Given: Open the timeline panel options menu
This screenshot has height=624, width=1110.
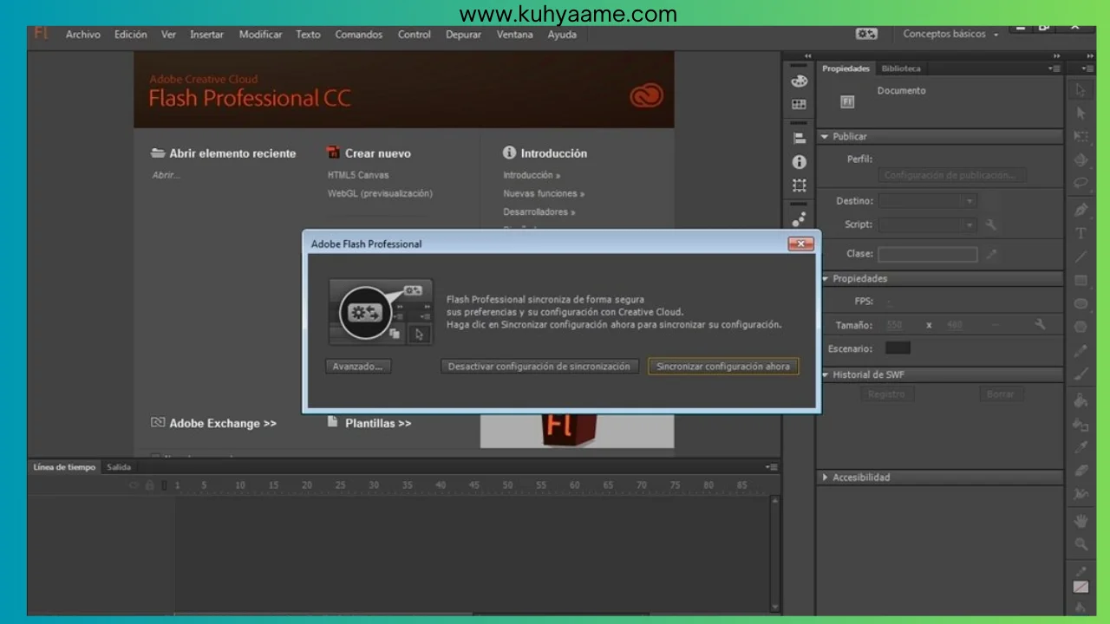Looking at the screenshot, I should [773, 467].
